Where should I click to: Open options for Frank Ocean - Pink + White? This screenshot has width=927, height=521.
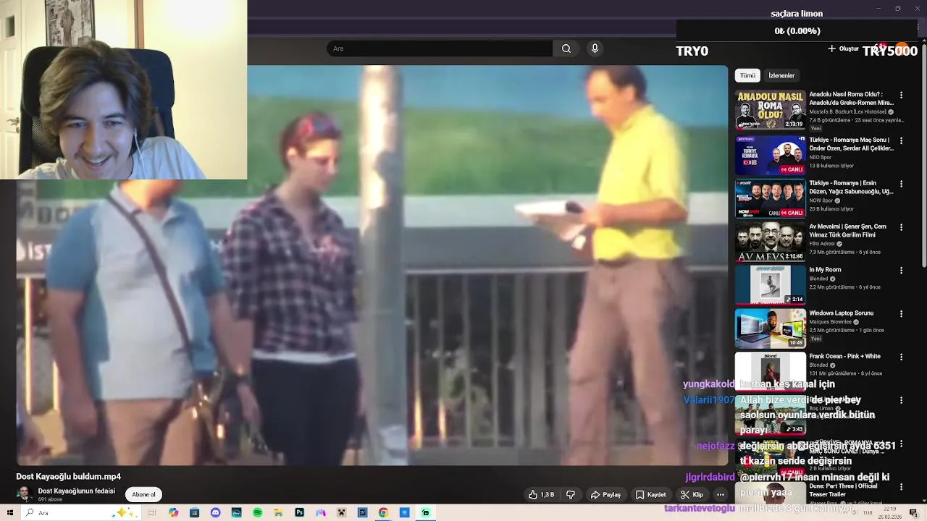click(x=901, y=357)
